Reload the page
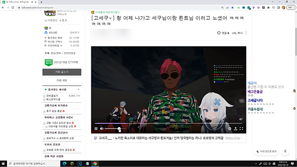The width and height of the screenshot is (297, 167). [x=13, y=7]
